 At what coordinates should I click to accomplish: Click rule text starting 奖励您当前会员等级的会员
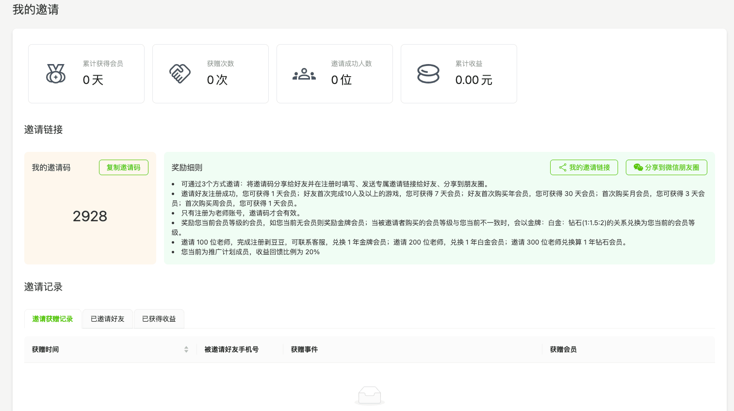433,228
